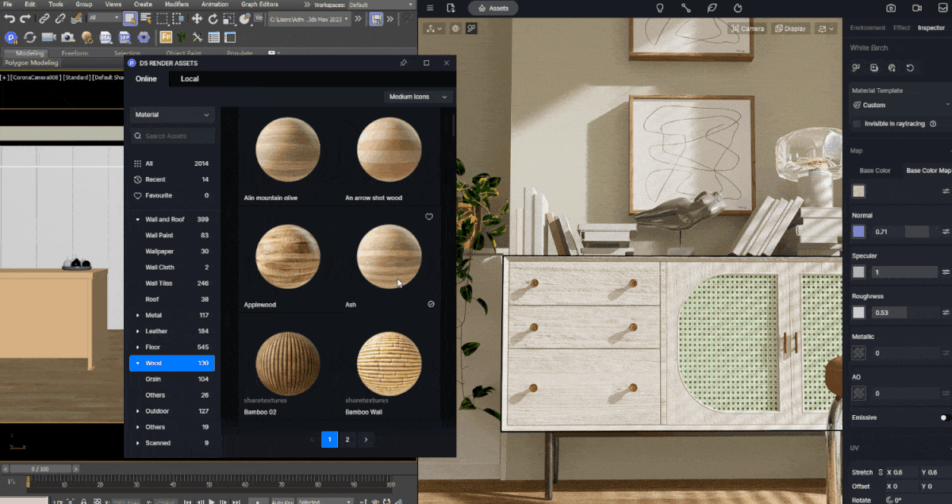
Task: Open the Animation menu in 3ds Max
Action: coord(214,4)
